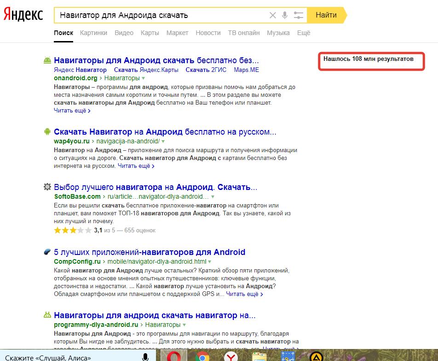
Task: Click the SoftoBase.com gear favicon
Action: pyautogui.click(x=47, y=187)
